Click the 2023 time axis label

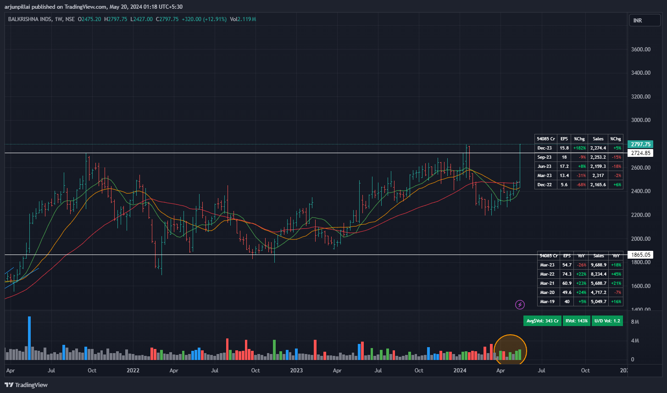coord(297,370)
